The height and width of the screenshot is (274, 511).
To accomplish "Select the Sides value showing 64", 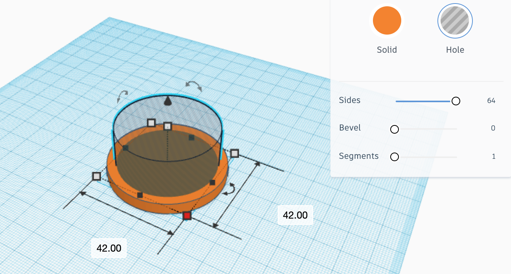I will pyautogui.click(x=491, y=101).
